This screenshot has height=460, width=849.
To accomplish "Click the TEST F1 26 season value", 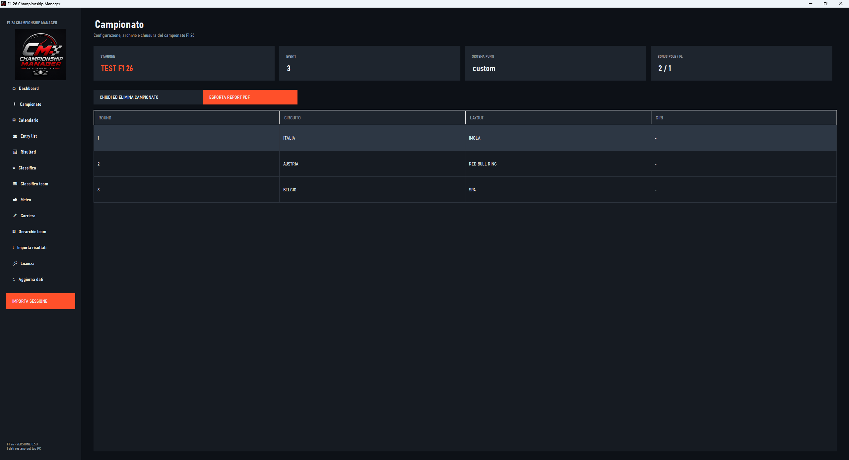I will (117, 68).
